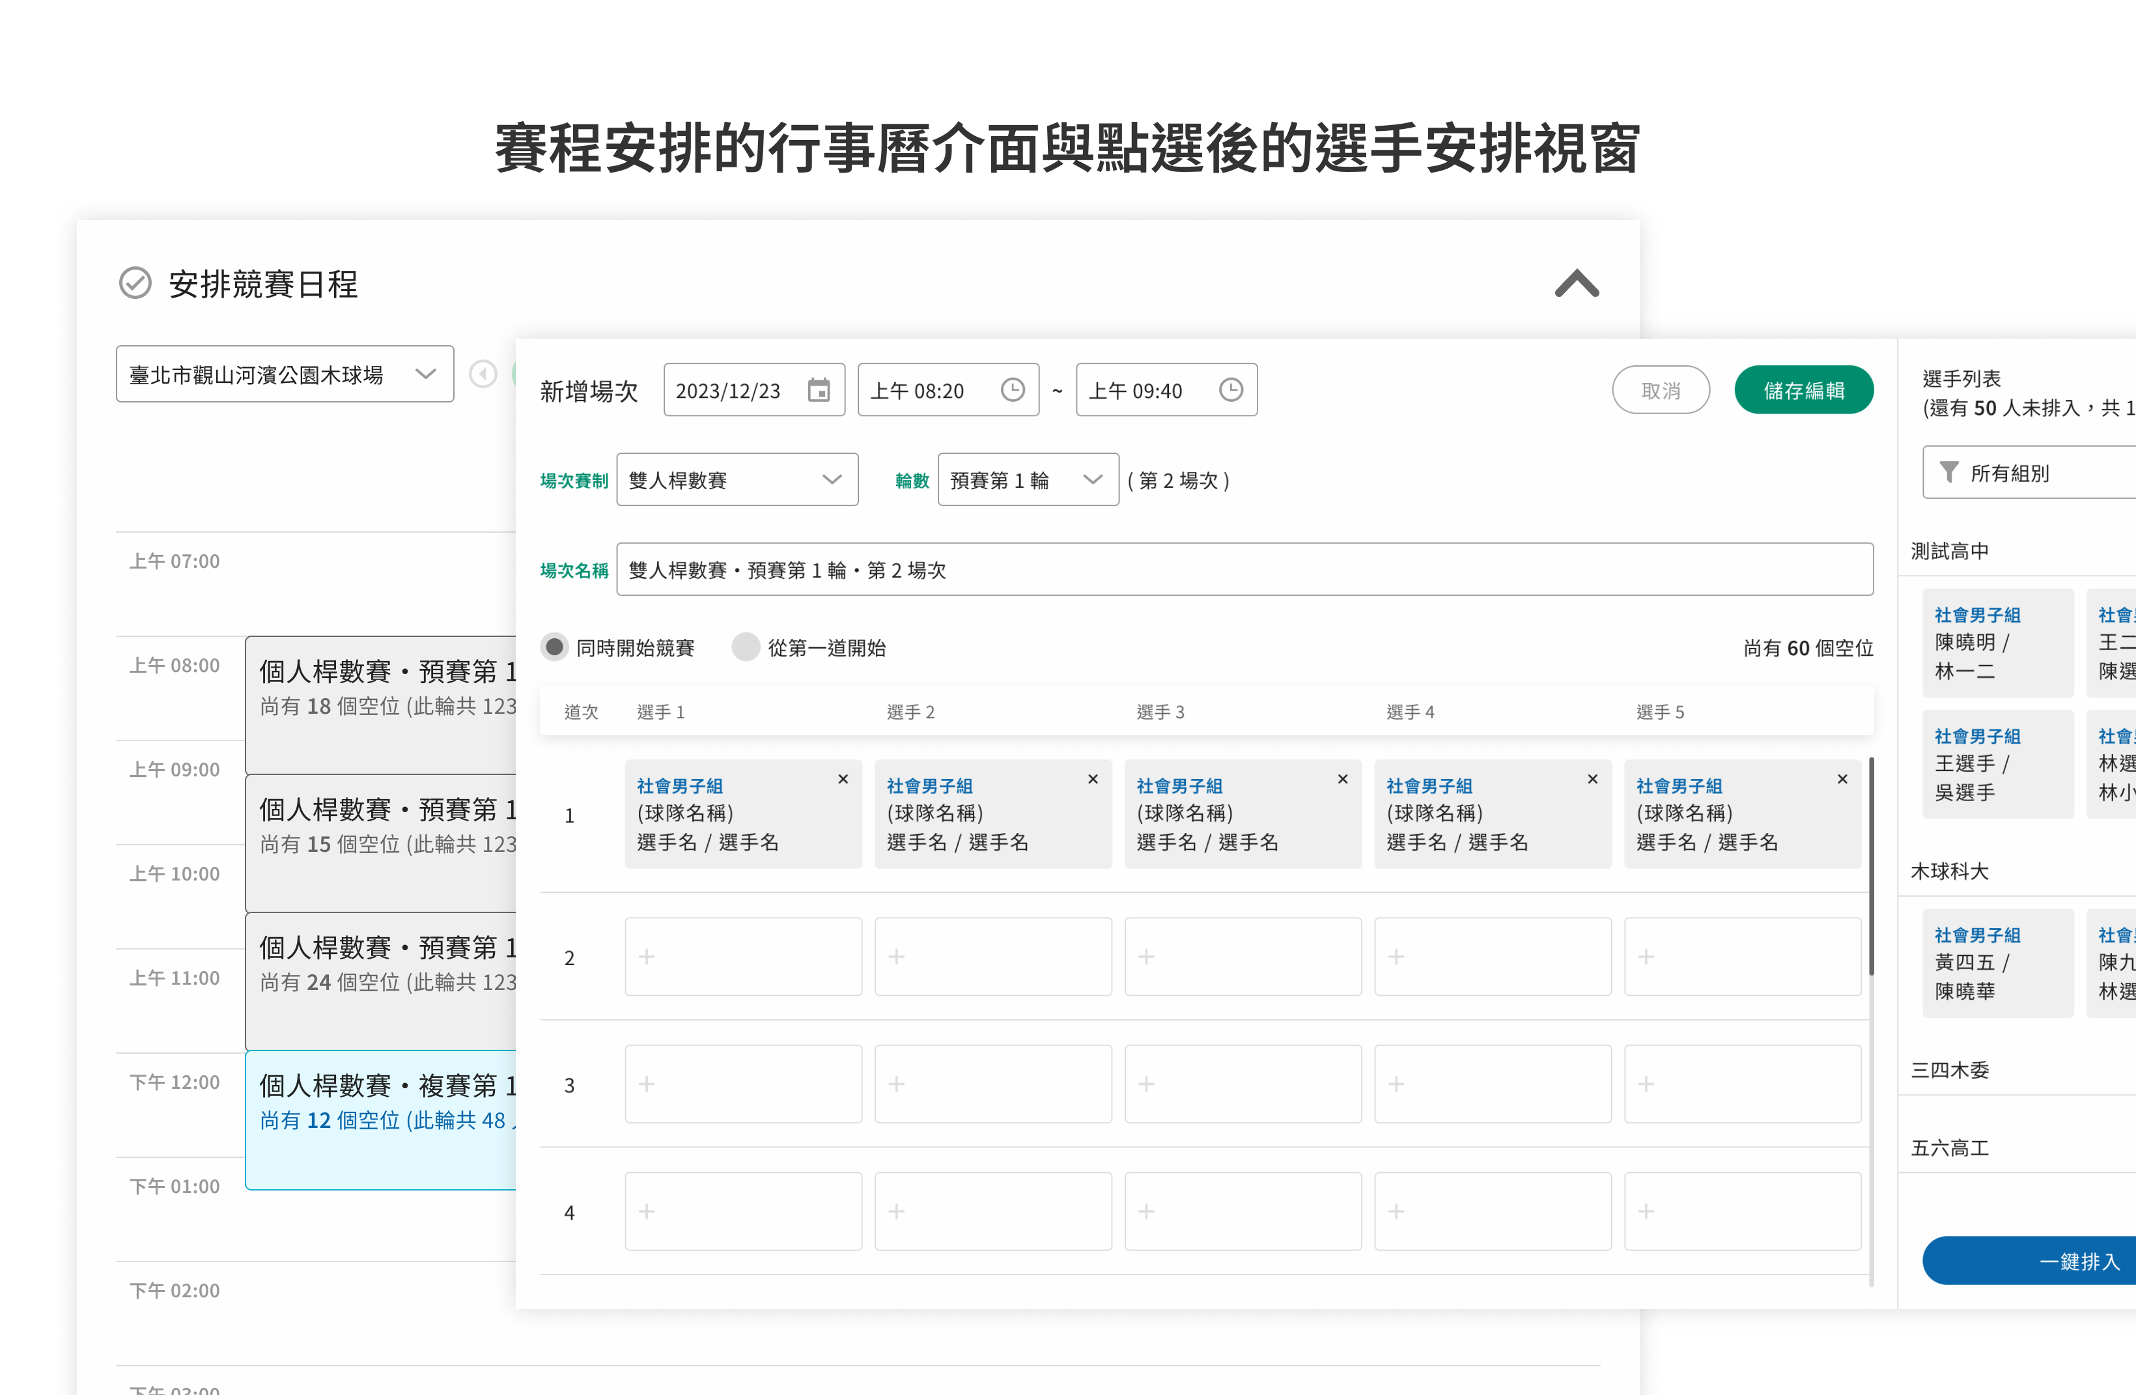2136x1395 pixels.
Task: Open the 場次賽制 雙人桿數賽 dropdown
Action: pyautogui.click(x=737, y=479)
